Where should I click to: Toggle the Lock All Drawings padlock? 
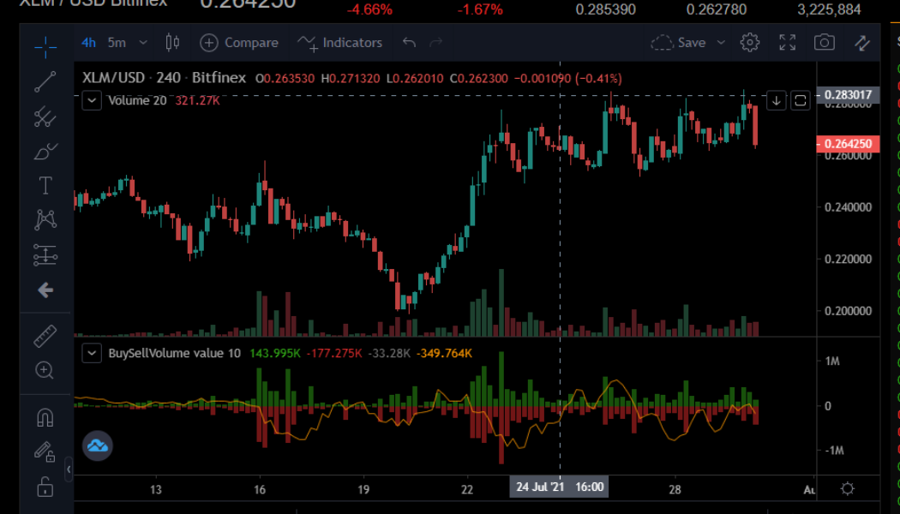point(44,487)
